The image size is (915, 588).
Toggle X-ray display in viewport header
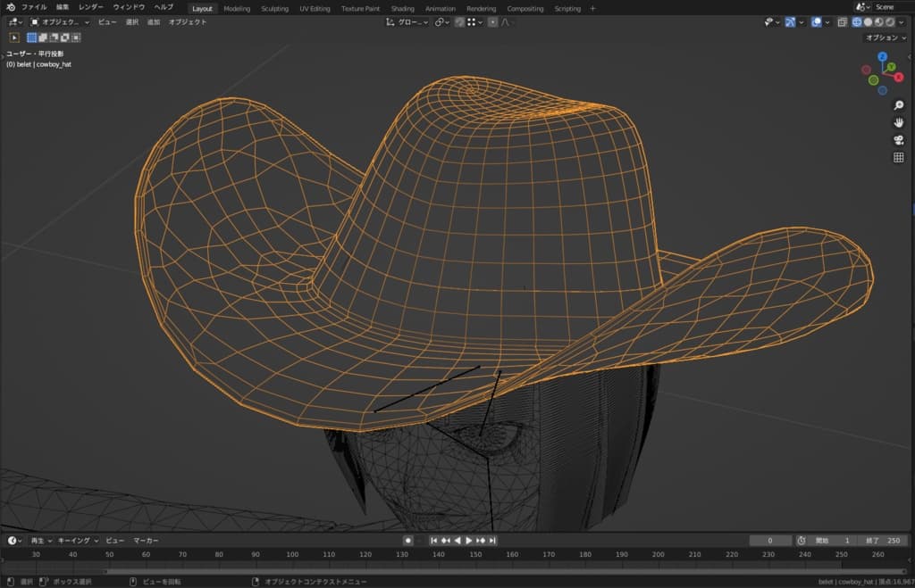(842, 22)
